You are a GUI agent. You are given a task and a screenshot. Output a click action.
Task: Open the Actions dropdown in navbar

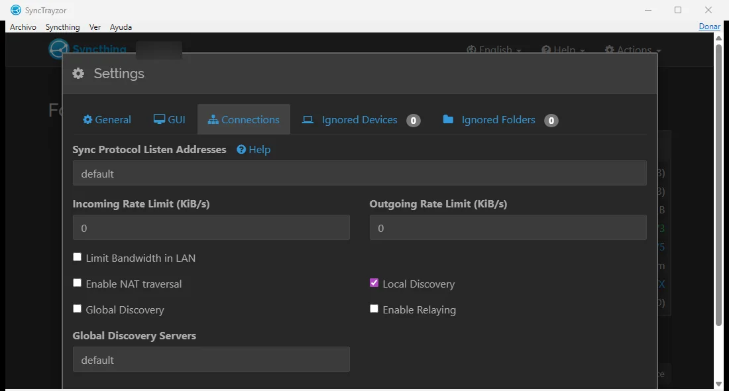(633, 49)
